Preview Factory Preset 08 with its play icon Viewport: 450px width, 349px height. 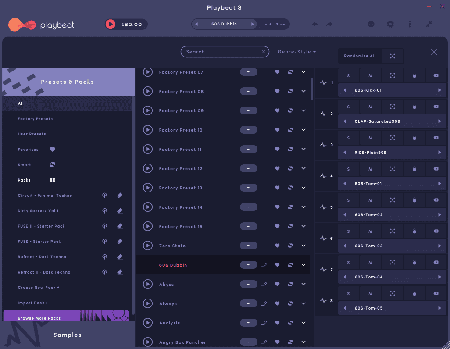click(x=148, y=91)
